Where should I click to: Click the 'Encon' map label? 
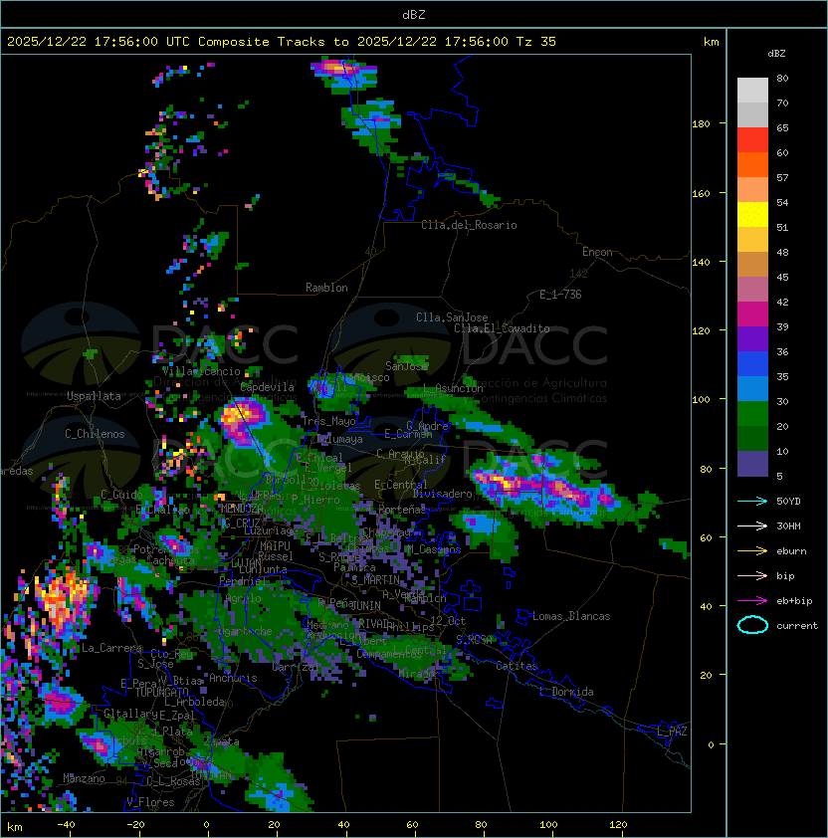pos(597,252)
